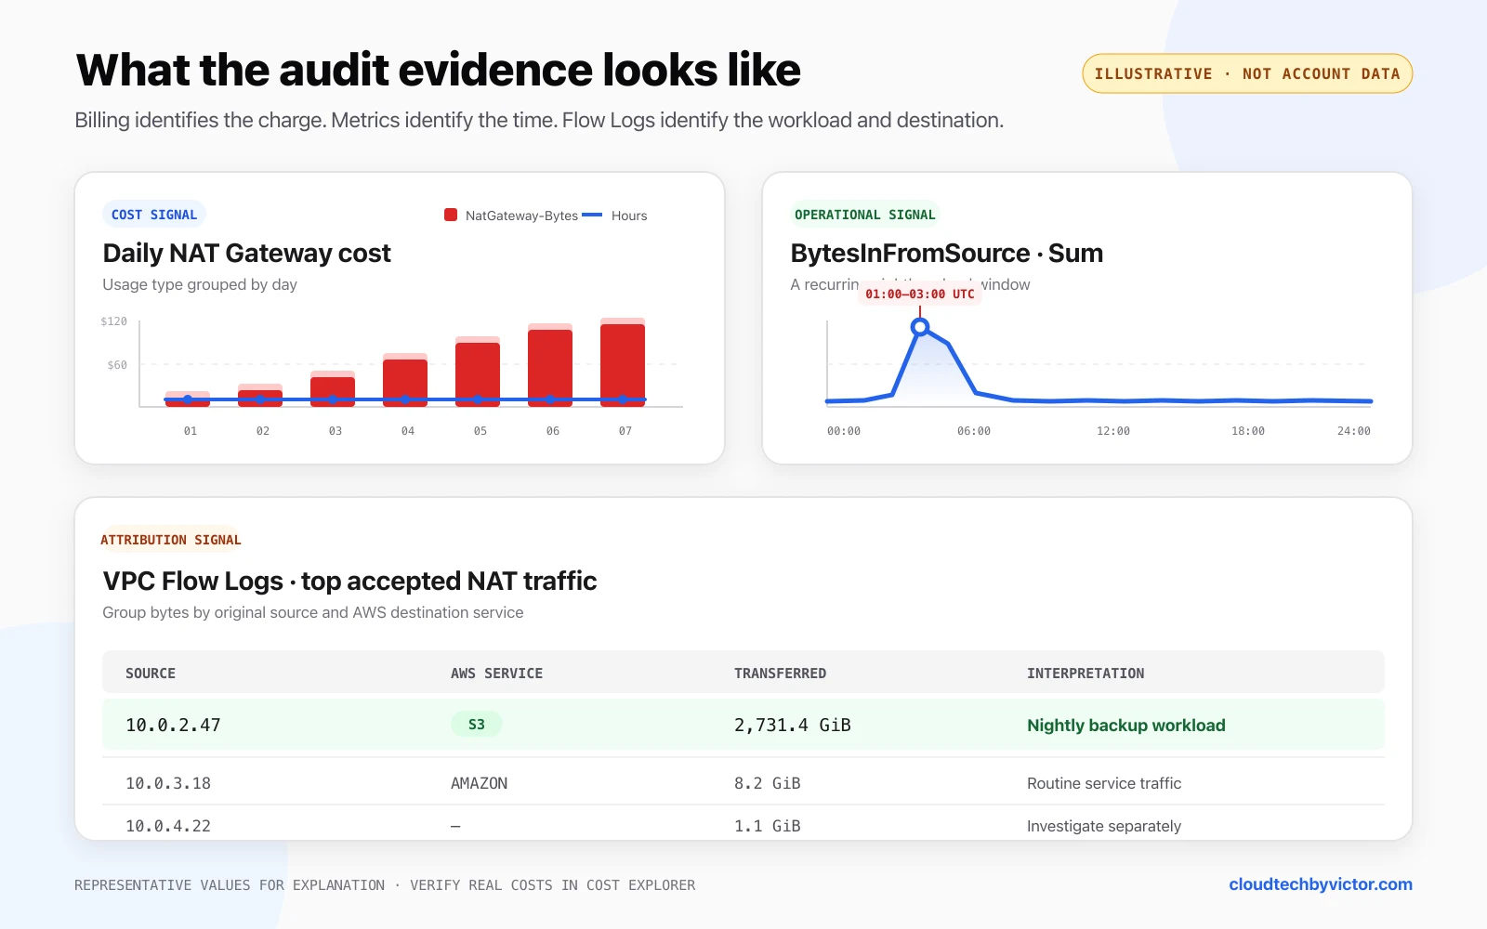
Task: Click the VPC Flow Logs table title
Action: 349,581
